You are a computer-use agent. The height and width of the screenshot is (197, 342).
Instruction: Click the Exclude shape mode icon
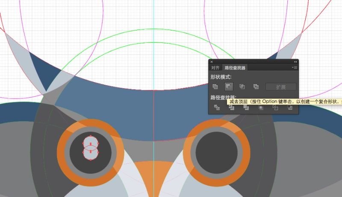point(256,87)
